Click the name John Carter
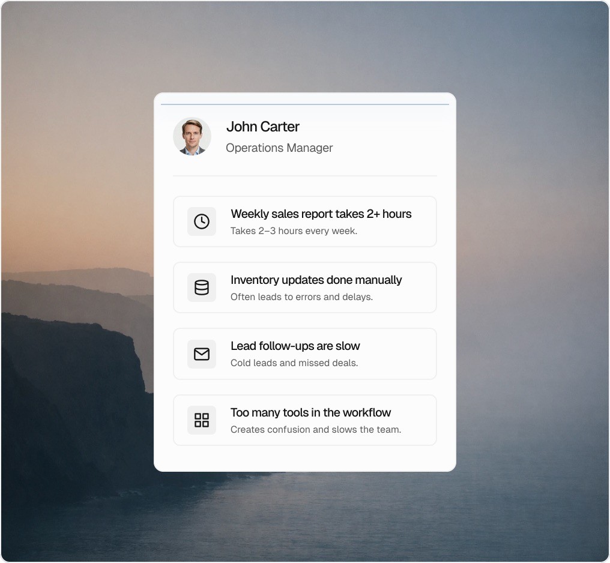610x563 pixels. point(263,127)
